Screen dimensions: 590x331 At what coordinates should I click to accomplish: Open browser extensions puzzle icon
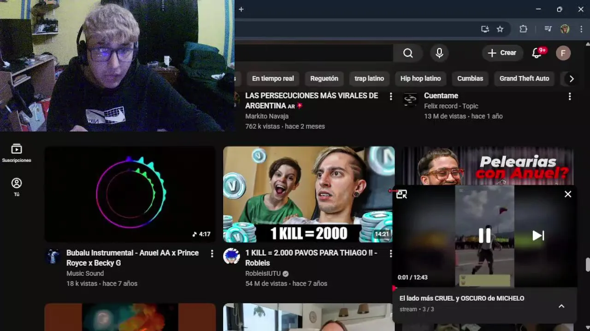pos(523,29)
